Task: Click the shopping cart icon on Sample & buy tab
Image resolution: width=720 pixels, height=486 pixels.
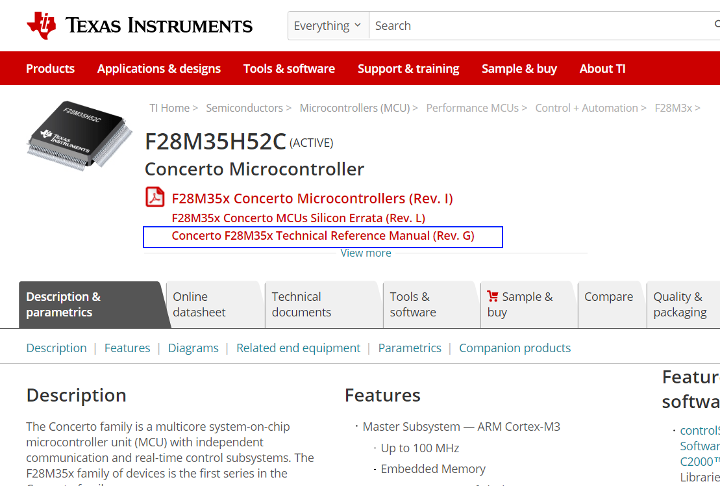Action: tap(493, 296)
